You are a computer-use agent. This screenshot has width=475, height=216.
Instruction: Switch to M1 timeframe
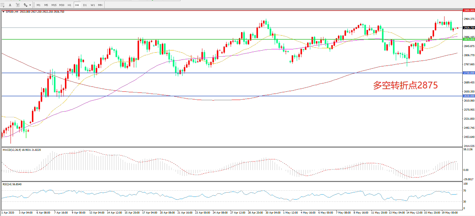(39, 5)
